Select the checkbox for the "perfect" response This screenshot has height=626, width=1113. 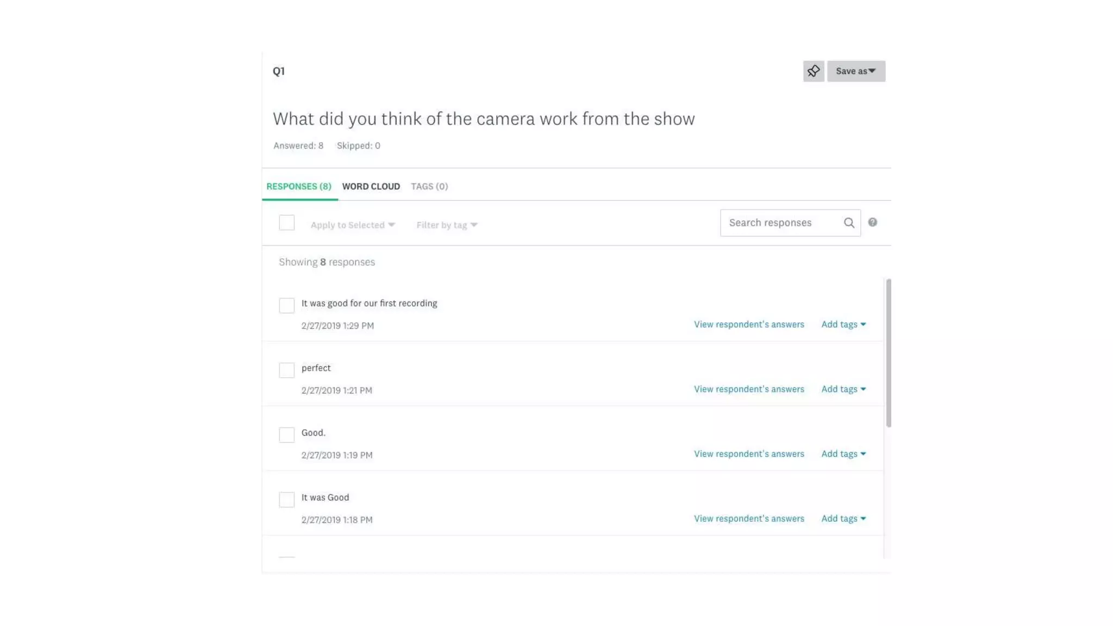tap(286, 370)
